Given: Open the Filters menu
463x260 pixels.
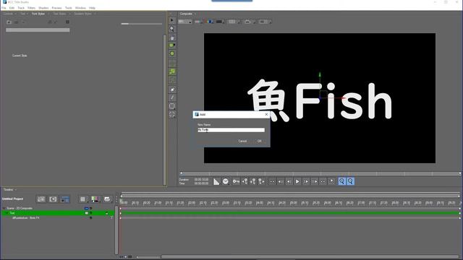Looking at the screenshot, I should click(x=31, y=8).
